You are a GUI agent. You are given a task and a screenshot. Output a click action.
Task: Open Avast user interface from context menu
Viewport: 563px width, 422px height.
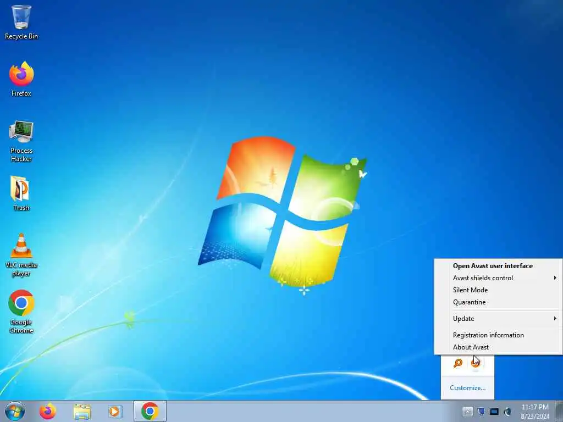(498, 266)
